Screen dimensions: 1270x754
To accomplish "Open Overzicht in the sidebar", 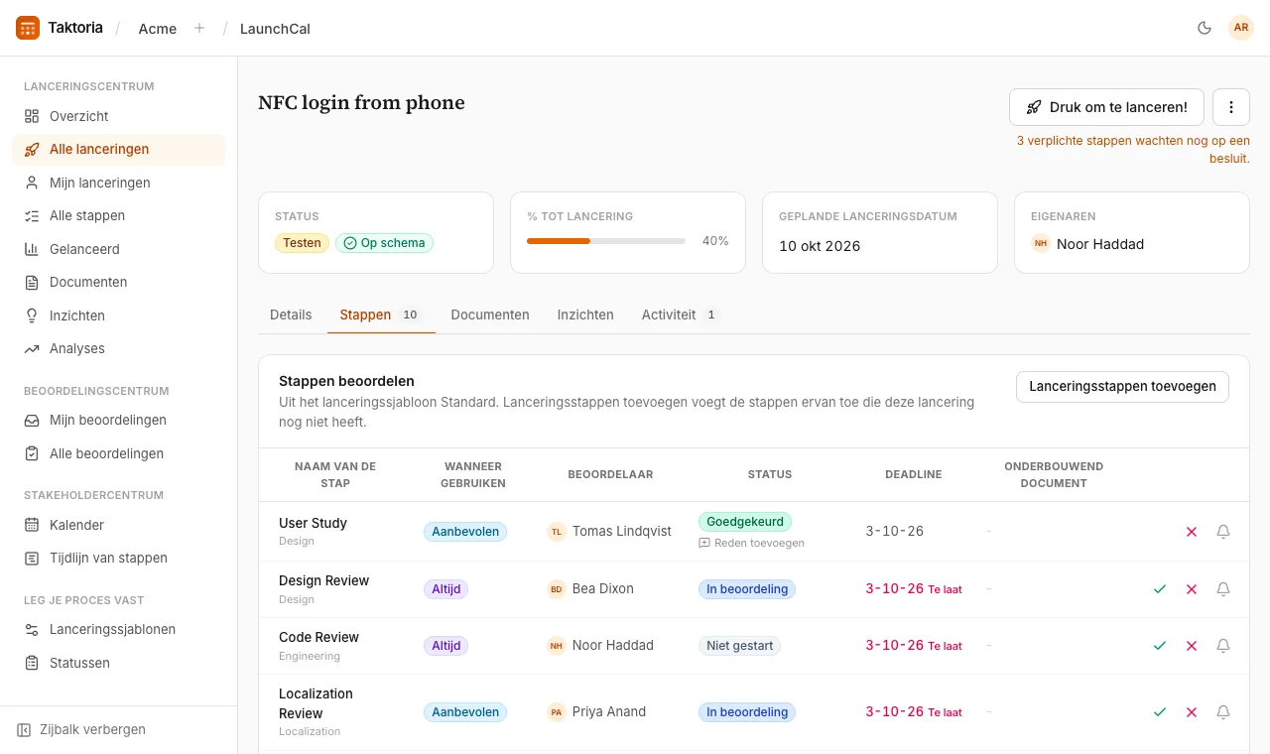I will 118,116.
